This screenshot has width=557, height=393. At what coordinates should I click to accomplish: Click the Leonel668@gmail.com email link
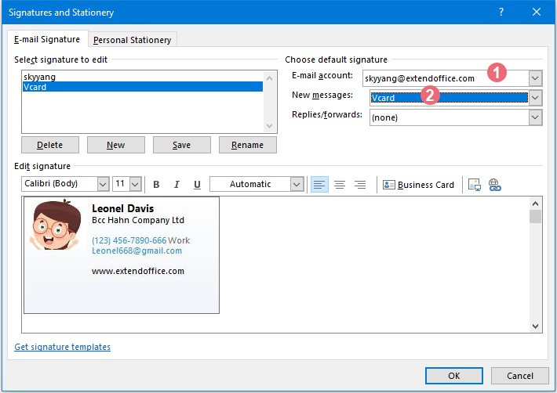[x=137, y=251]
